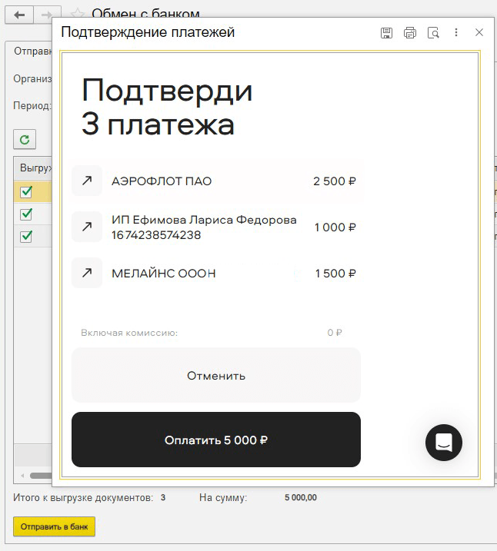Click the yellow Отправить в банк button

[54, 526]
